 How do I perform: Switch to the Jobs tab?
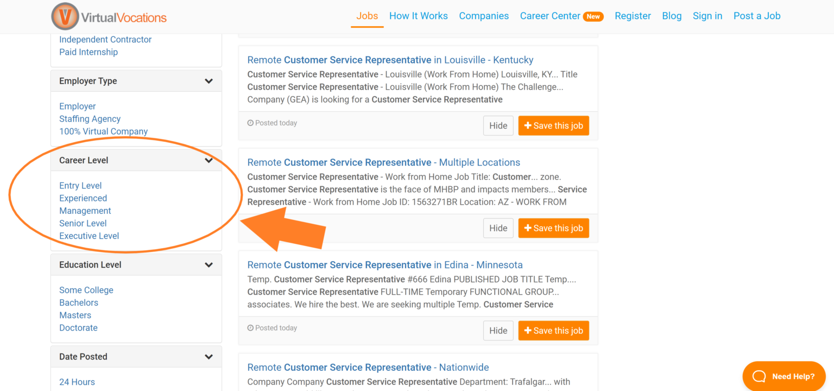point(367,16)
